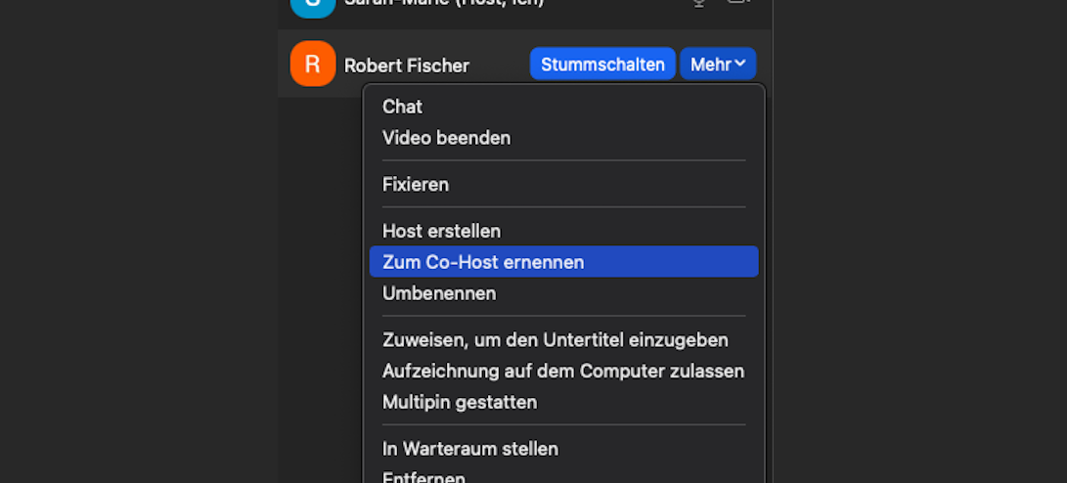Click Multipin gestatten option

pyautogui.click(x=460, y=402)
